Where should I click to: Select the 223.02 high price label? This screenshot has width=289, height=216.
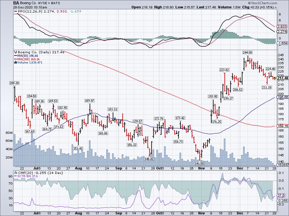[224, 70]
